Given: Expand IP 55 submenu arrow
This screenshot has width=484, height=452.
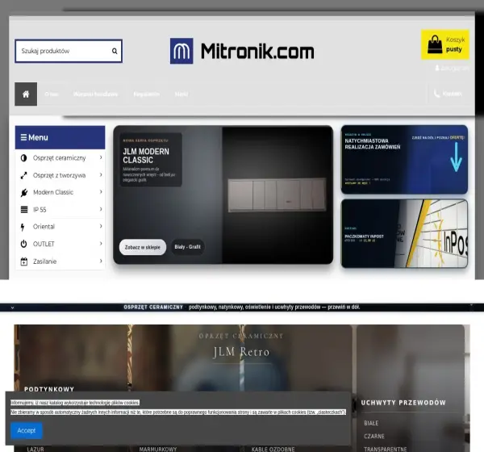Looking at the screenshot, I should coord(101,209).
